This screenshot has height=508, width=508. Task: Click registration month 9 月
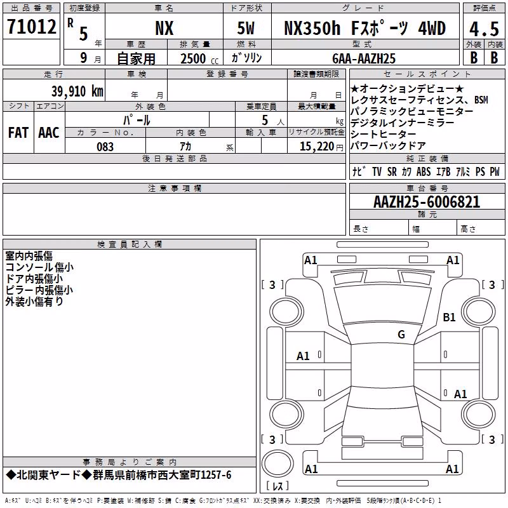[x=90, y=58]
